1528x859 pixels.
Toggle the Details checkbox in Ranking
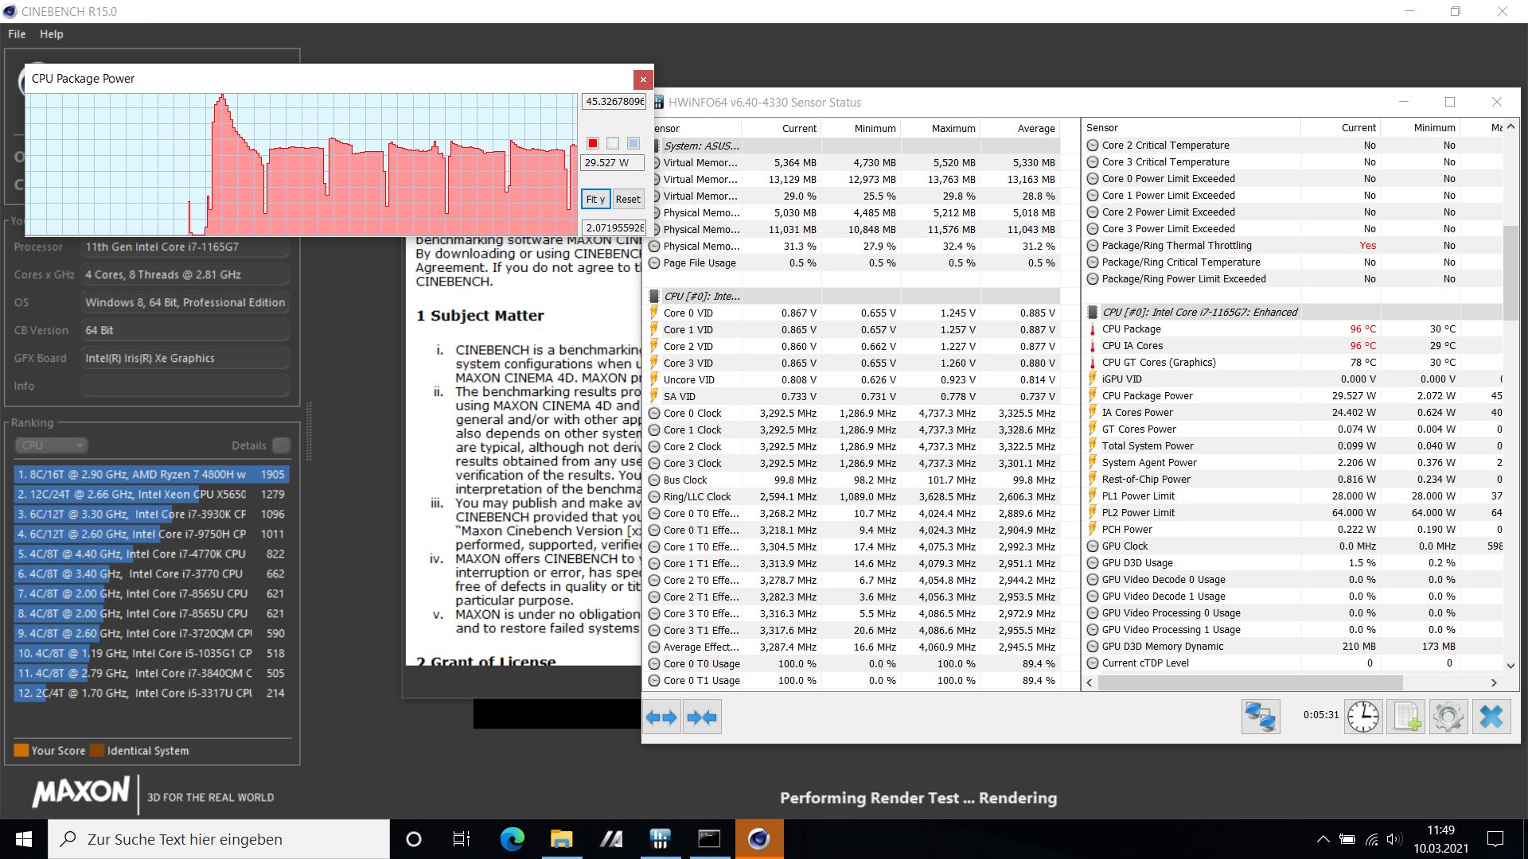point(281,445)
